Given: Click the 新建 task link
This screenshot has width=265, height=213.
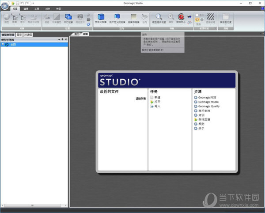Looking at the screenshot, I should coord(157,97).
